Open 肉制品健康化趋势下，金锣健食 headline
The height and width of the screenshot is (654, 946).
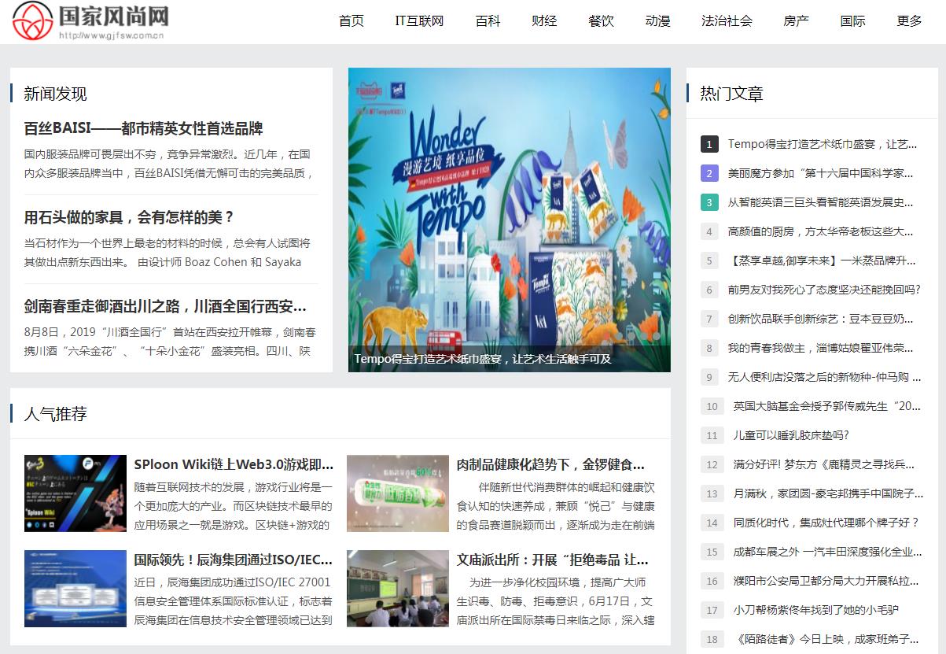(x=550, y=464)
